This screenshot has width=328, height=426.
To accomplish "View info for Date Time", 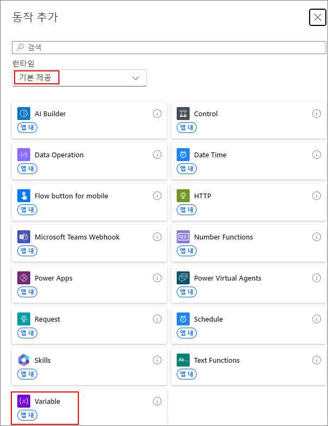I will [317, 155].
